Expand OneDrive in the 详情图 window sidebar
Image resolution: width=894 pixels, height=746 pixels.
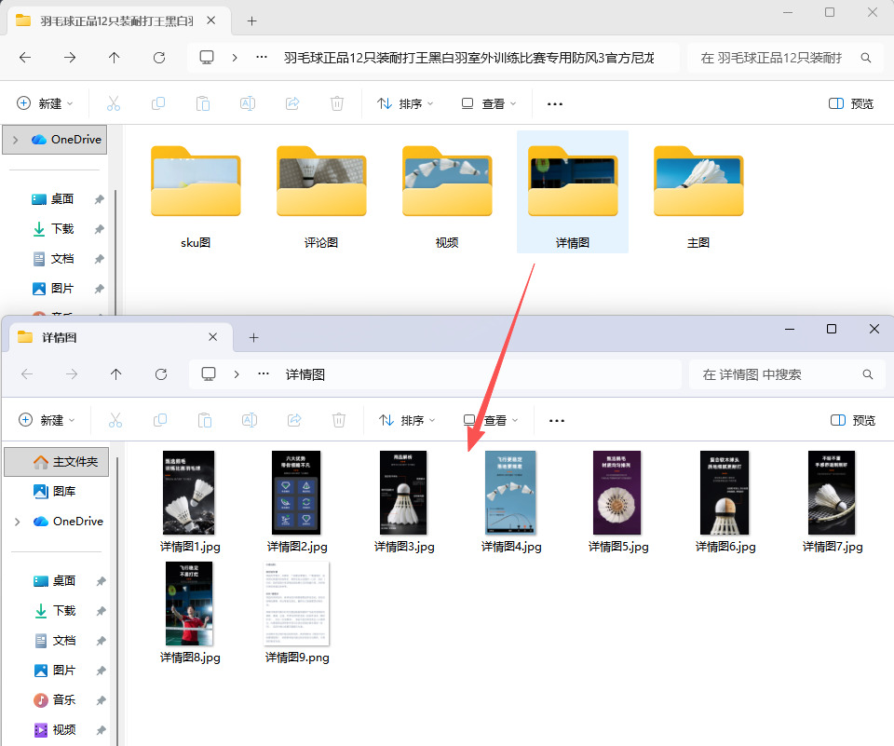pos(17,522)
